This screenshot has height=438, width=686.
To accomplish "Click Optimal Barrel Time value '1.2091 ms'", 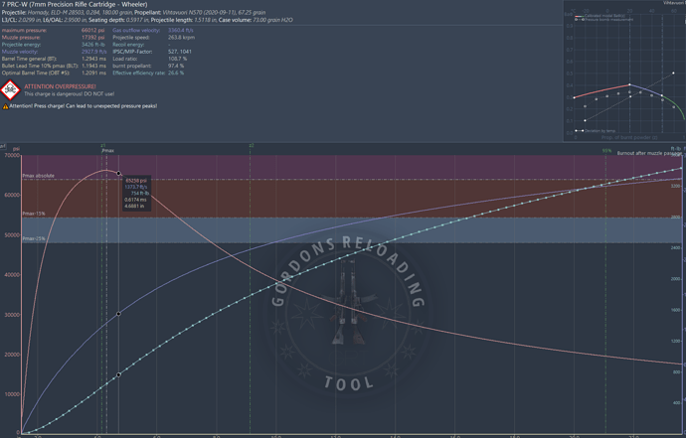I will [93, 73].
